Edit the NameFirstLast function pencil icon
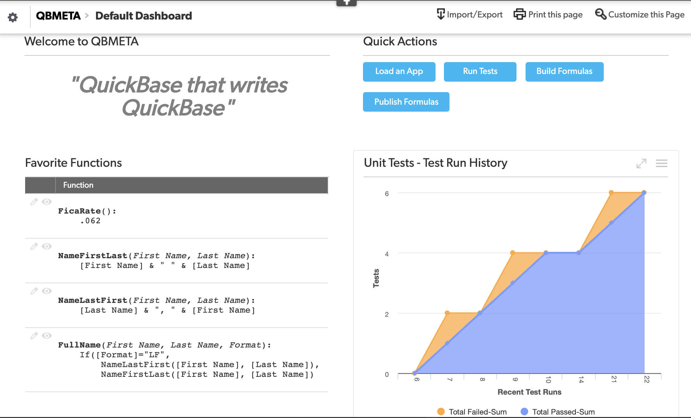691x418 pixels. tap(34, 246)
